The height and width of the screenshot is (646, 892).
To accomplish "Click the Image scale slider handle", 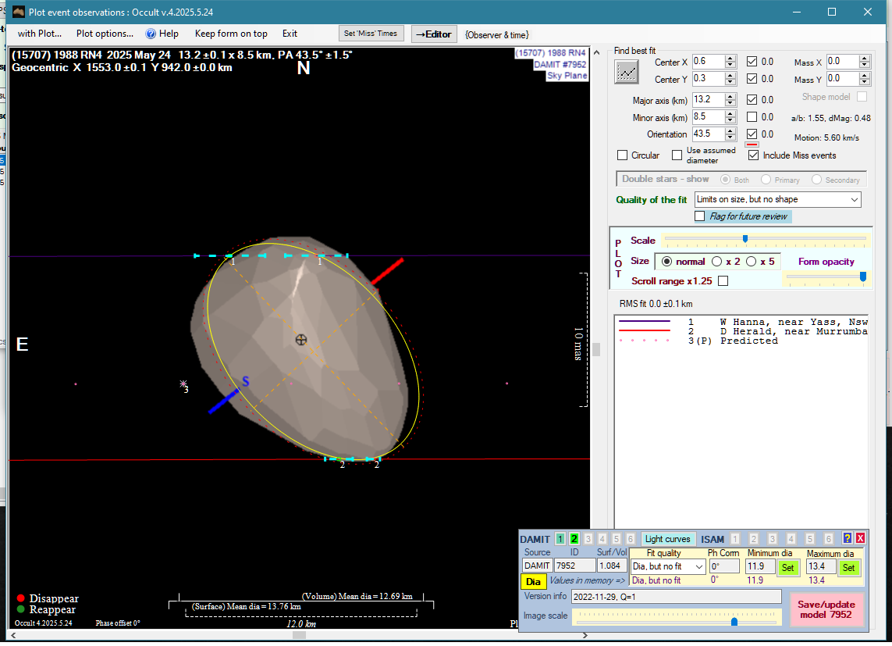I will pos(734,621).
